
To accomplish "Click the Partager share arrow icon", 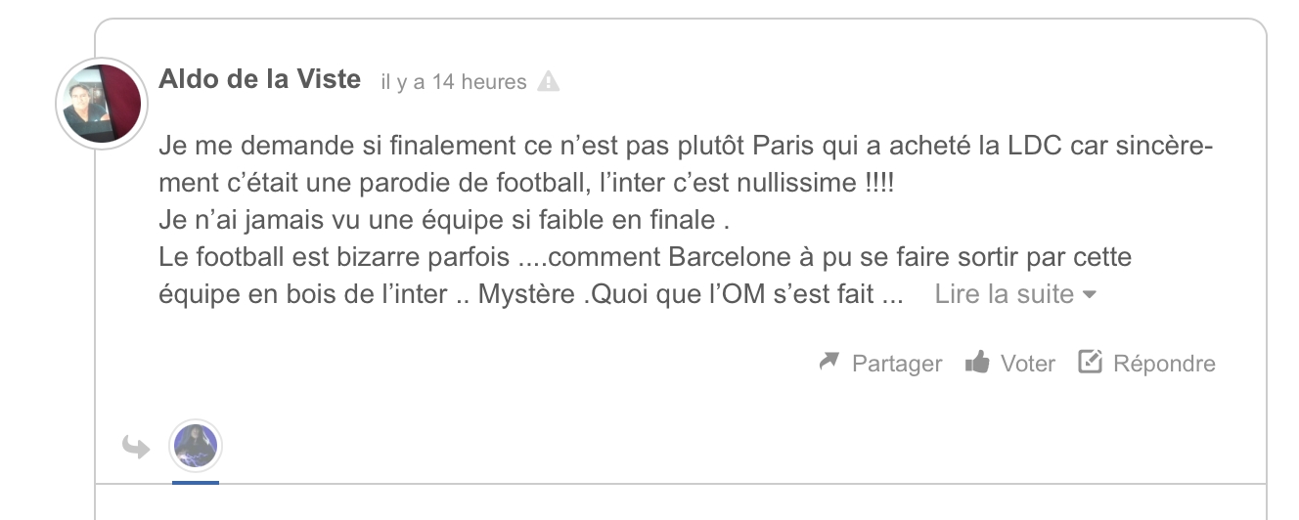I will click(x=829, y=363).
